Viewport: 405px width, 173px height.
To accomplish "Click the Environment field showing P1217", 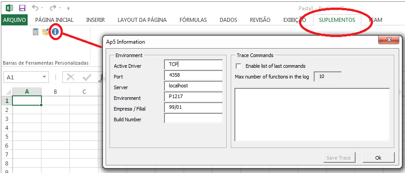I will 193,97.
